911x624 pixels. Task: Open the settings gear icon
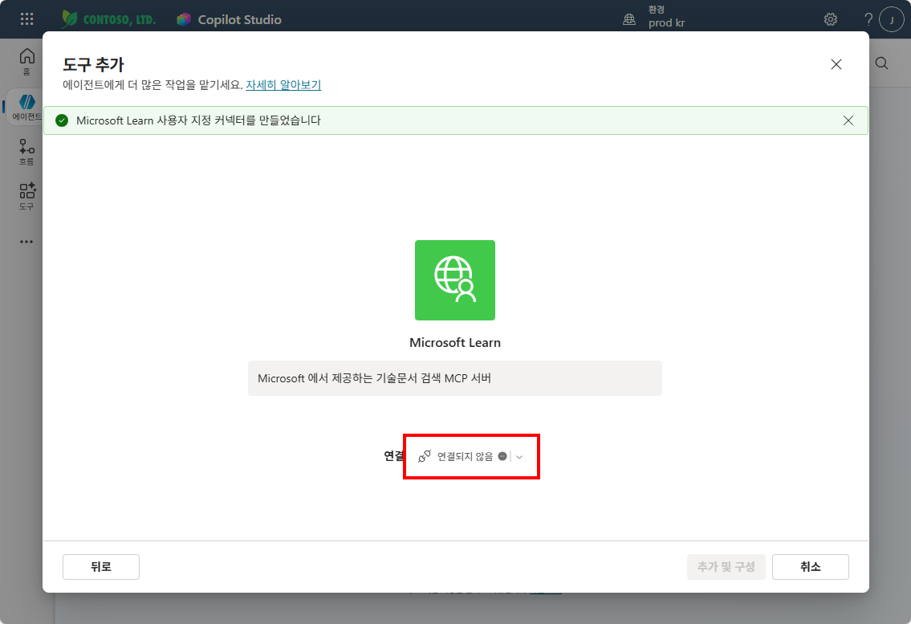click(x=831, y=19)
